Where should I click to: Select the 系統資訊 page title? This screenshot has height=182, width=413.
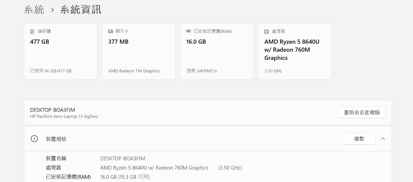click(x=81, y=10)
